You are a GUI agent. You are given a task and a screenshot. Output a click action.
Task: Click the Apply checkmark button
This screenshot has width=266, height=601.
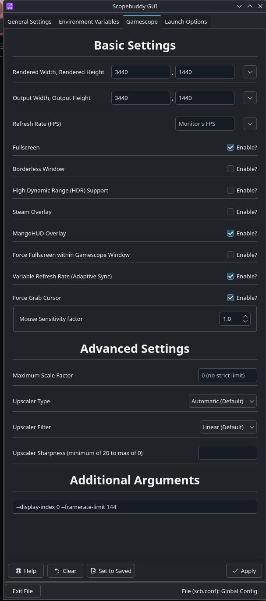click(244, 571)
